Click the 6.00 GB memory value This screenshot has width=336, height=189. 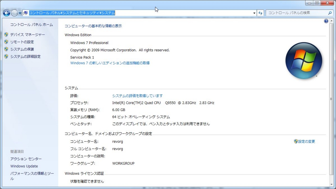pos(119,110)
